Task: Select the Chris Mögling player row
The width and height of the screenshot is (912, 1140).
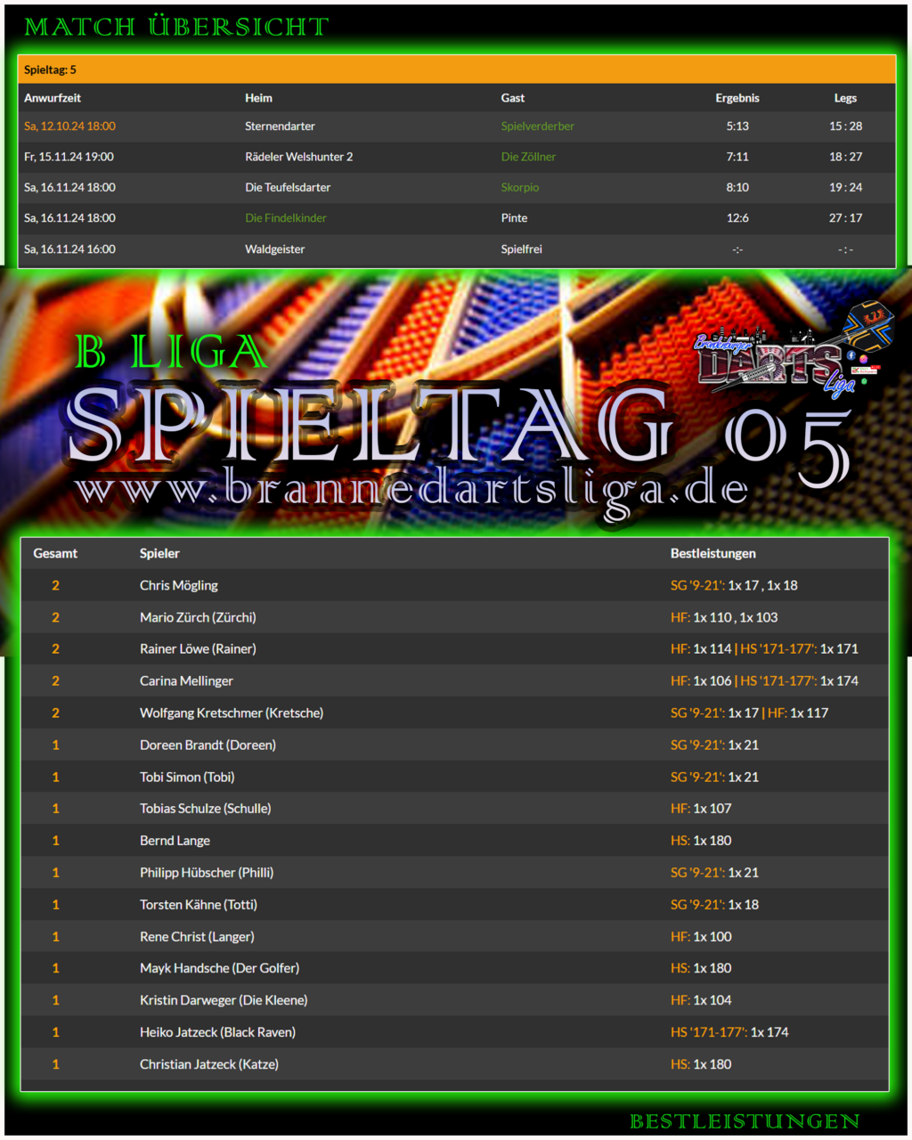Action: tap(455, 585)
